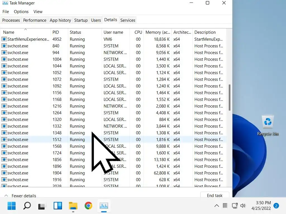Collapse view with Fewer details
Image resolution: width=286 pixels, height=214 pixels.
coord(20,196)
